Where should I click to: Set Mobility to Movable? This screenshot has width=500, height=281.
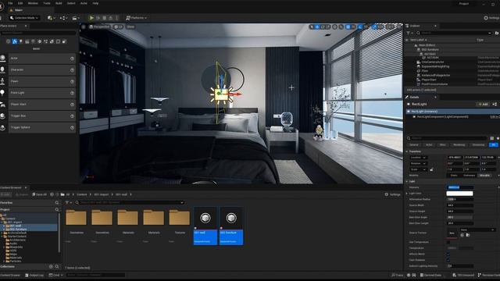click(x=484, y=176)
